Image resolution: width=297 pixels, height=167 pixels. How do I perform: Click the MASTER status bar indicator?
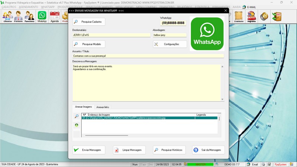tap(200, 164)
